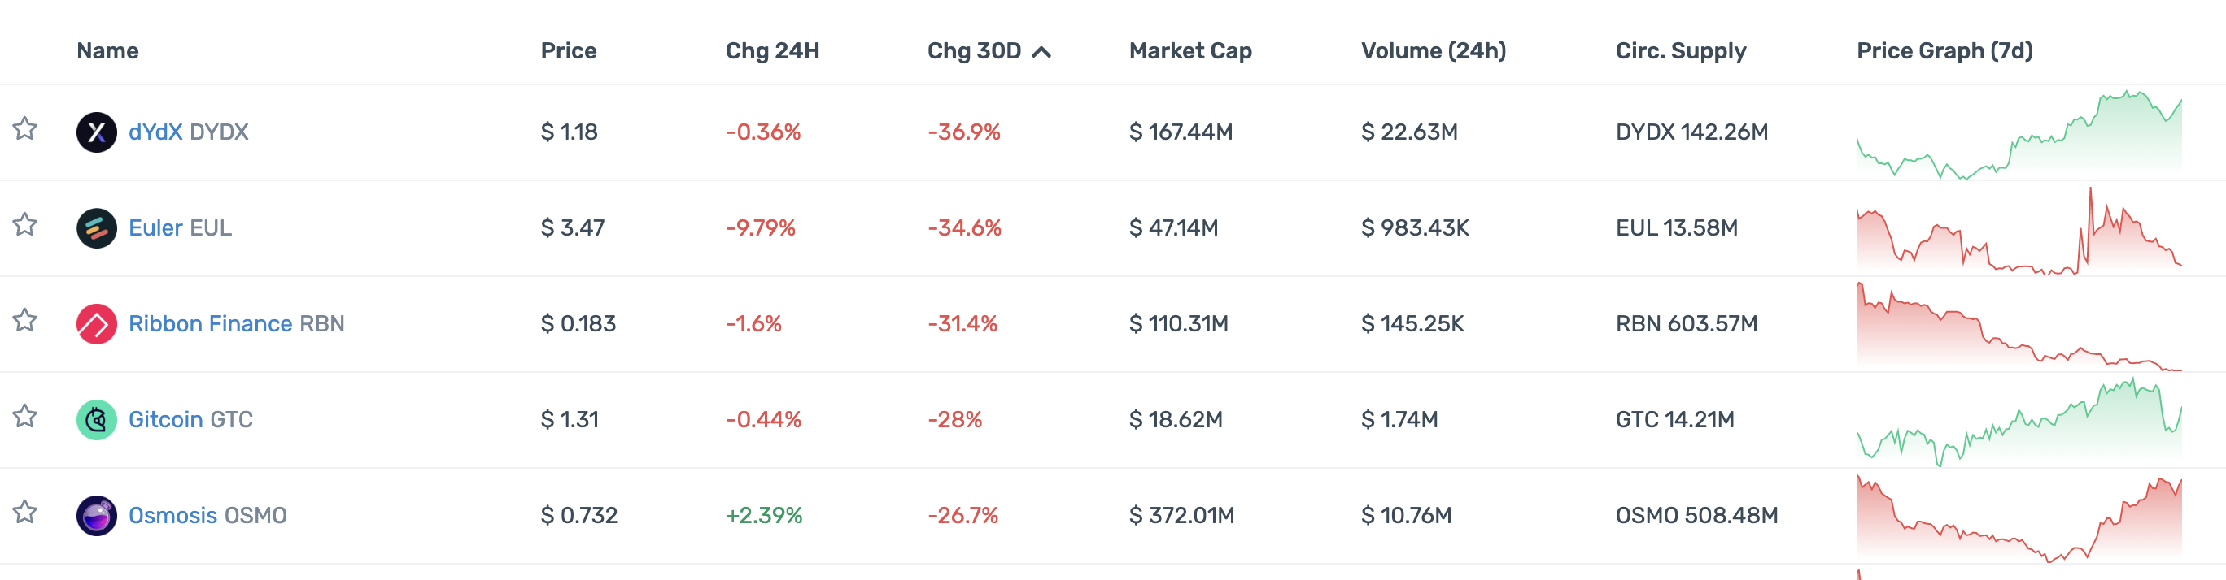Open the dYdX DYDX link
2226x580 pixels.
click(x=189, y=132)
